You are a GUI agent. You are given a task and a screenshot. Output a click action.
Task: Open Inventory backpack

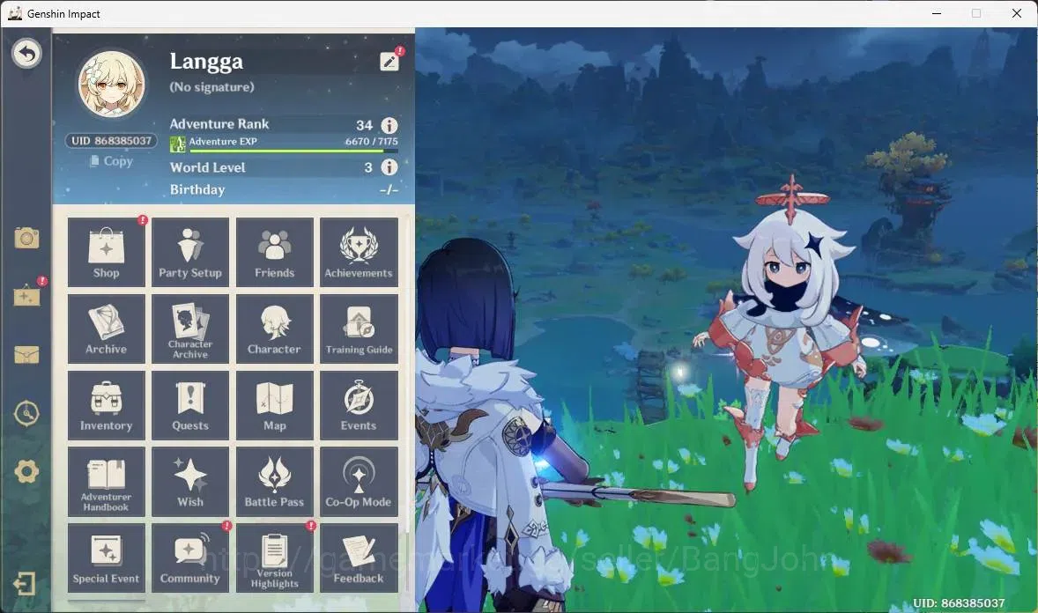point(106,405)
